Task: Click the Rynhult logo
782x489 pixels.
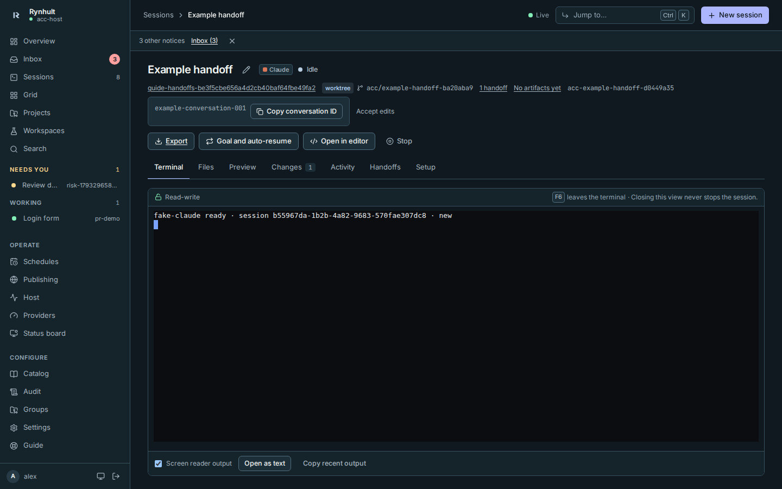Action: coord(16,15)
